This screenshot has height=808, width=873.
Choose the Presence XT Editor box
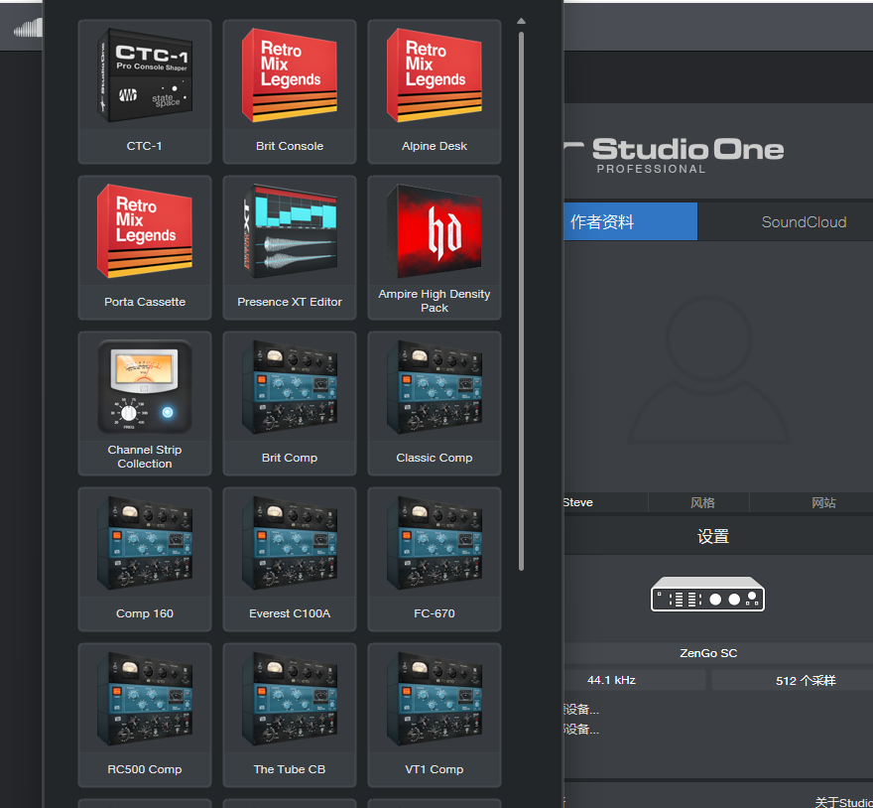click(290, 248)
